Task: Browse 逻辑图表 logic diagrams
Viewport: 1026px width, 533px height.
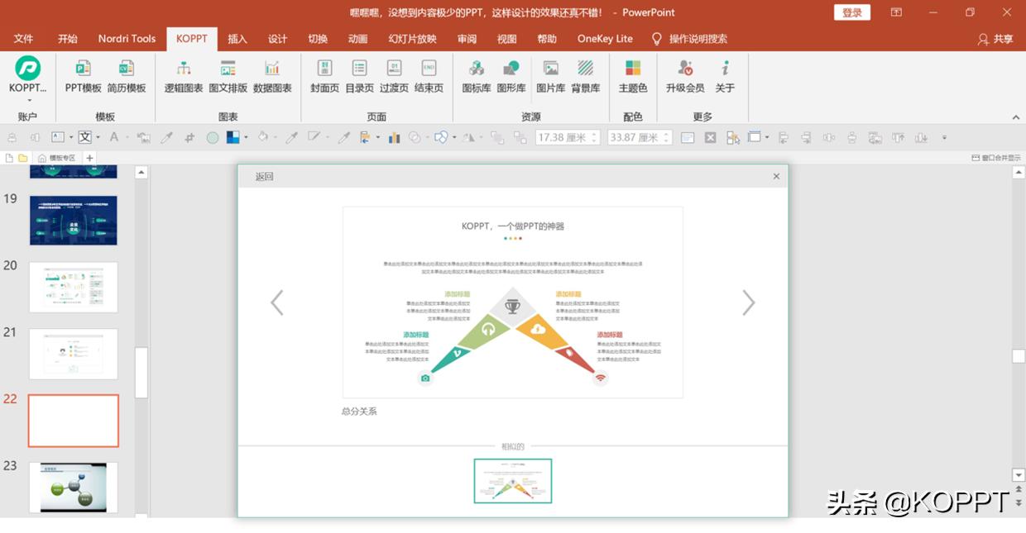Action: (183, 79)
